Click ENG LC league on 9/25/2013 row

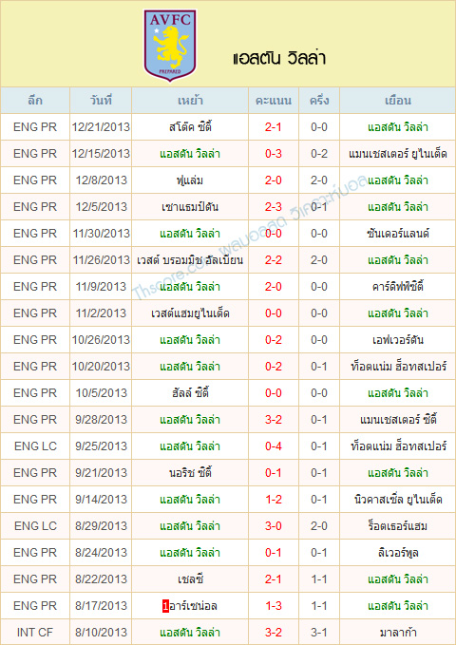point(35,446)
